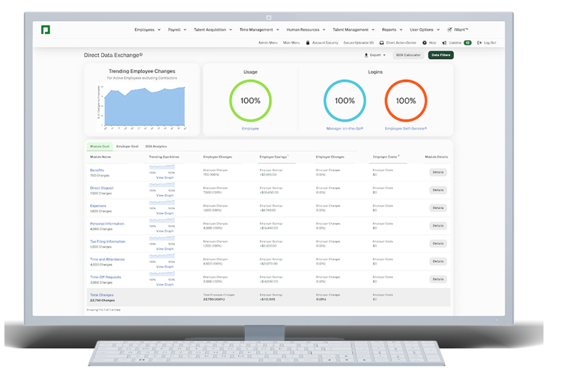Click the Log Out arrow icon
The width and height of the screenshot is (563, 375).
(x=479, y=43)
